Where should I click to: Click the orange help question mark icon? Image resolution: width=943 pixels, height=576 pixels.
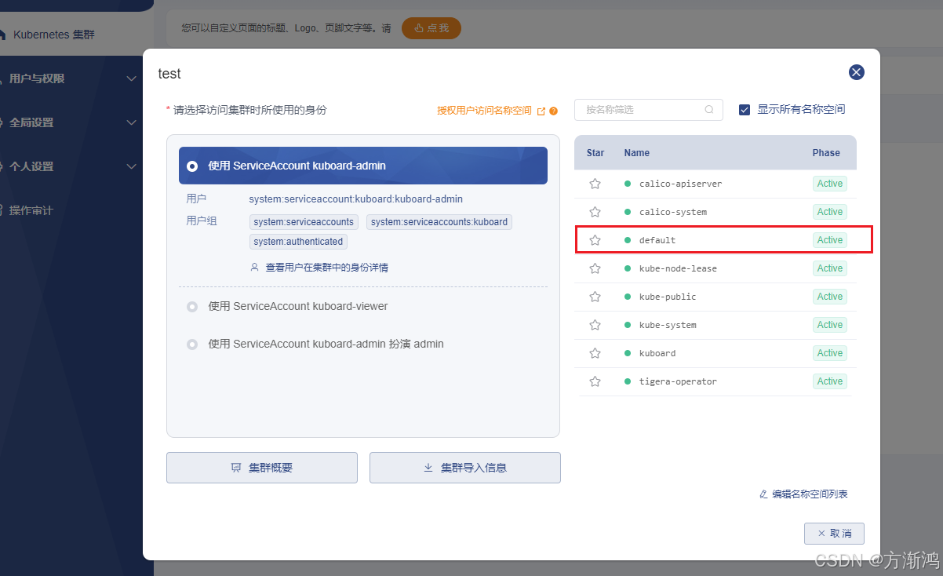point(554,111)
